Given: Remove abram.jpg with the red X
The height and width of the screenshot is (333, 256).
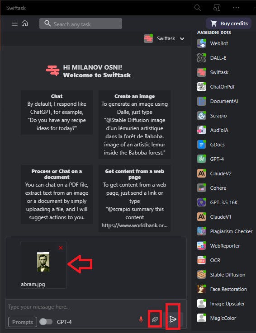Looking at the screenshot, I should (61, 248).
